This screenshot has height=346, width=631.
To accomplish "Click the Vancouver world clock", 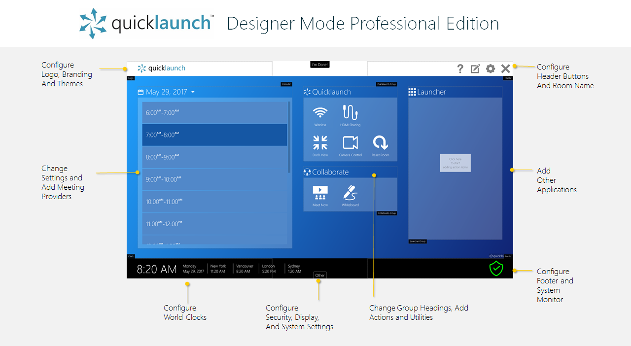I will (x=245, y=269).
